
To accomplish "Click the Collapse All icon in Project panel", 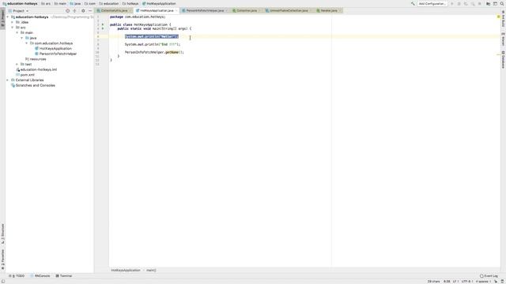I will (74, 10).
